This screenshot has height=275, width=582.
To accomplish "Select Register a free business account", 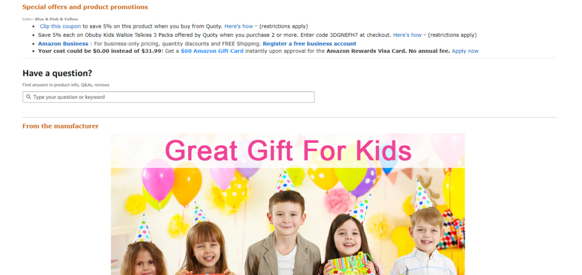I will point(310,44).
